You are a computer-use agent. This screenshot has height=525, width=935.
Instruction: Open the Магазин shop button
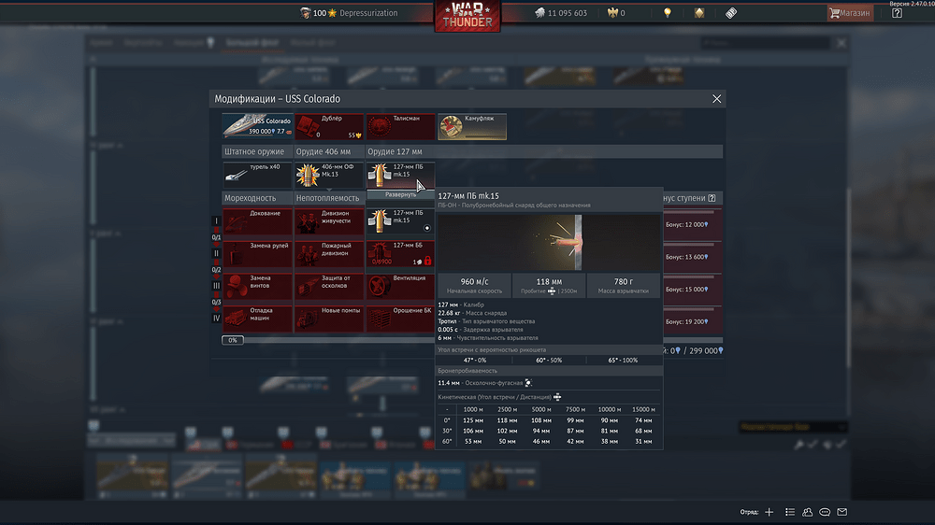pyautogui.click(x=850, y=13)
